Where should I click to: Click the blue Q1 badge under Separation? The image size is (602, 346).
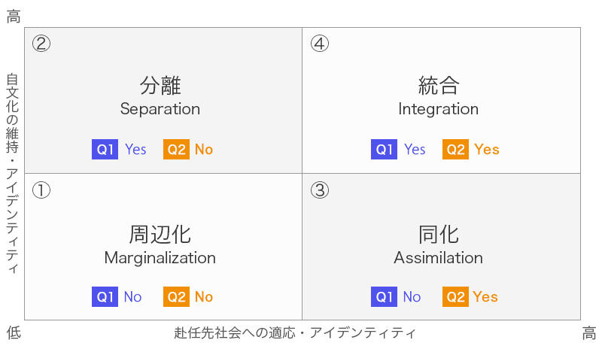tap(105, 149)
